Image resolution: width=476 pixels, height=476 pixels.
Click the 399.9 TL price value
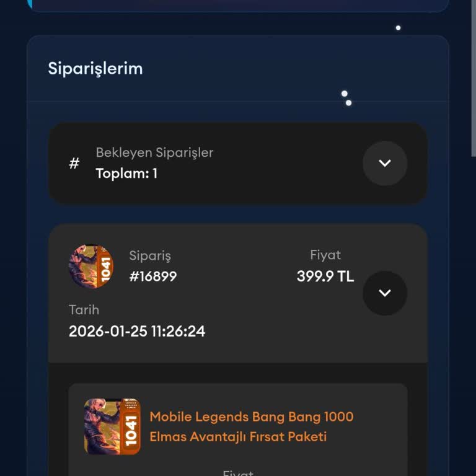325,276
